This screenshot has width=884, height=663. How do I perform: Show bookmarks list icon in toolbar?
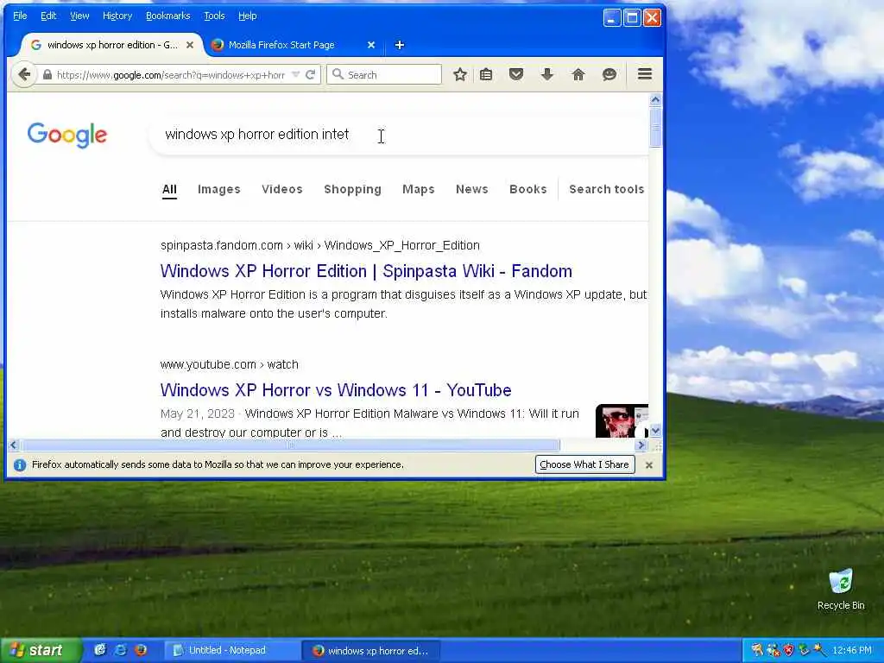486,74
